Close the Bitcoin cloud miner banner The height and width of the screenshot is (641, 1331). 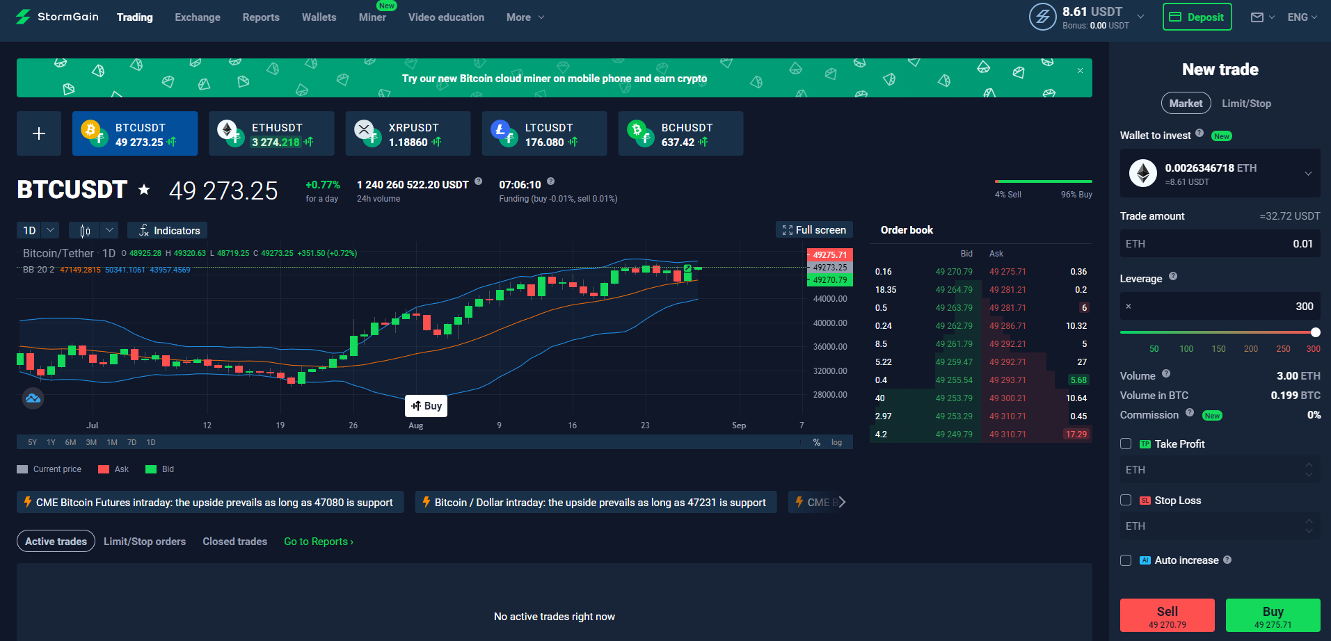[1080, 71]
